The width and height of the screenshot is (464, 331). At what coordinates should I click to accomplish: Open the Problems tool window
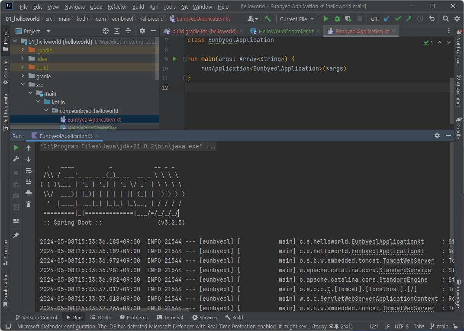(x=134, y=318)
